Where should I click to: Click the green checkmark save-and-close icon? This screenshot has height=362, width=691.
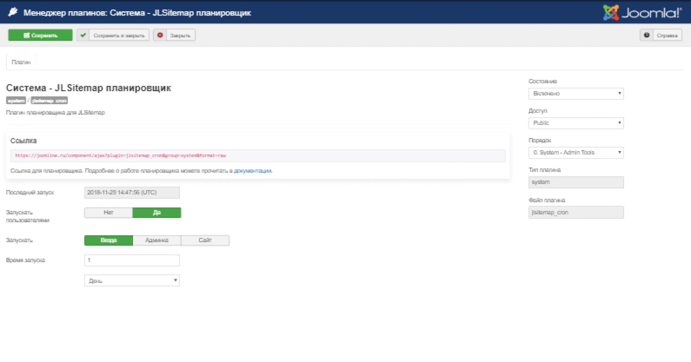coord(83,35)
